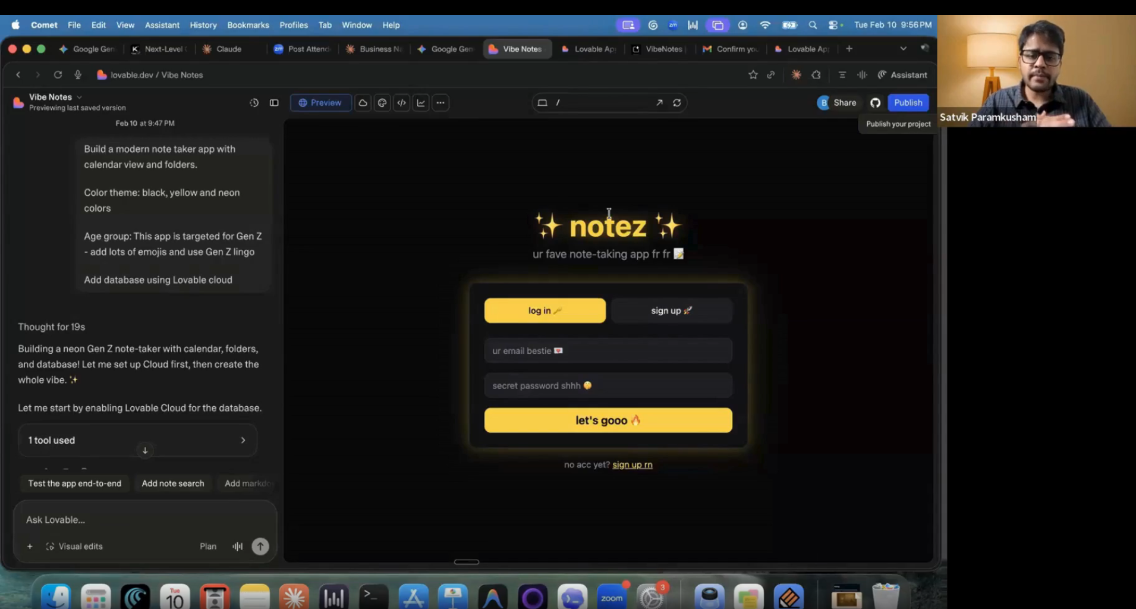
Task: Open the analytics chart icon
Action: coord(421,103)
